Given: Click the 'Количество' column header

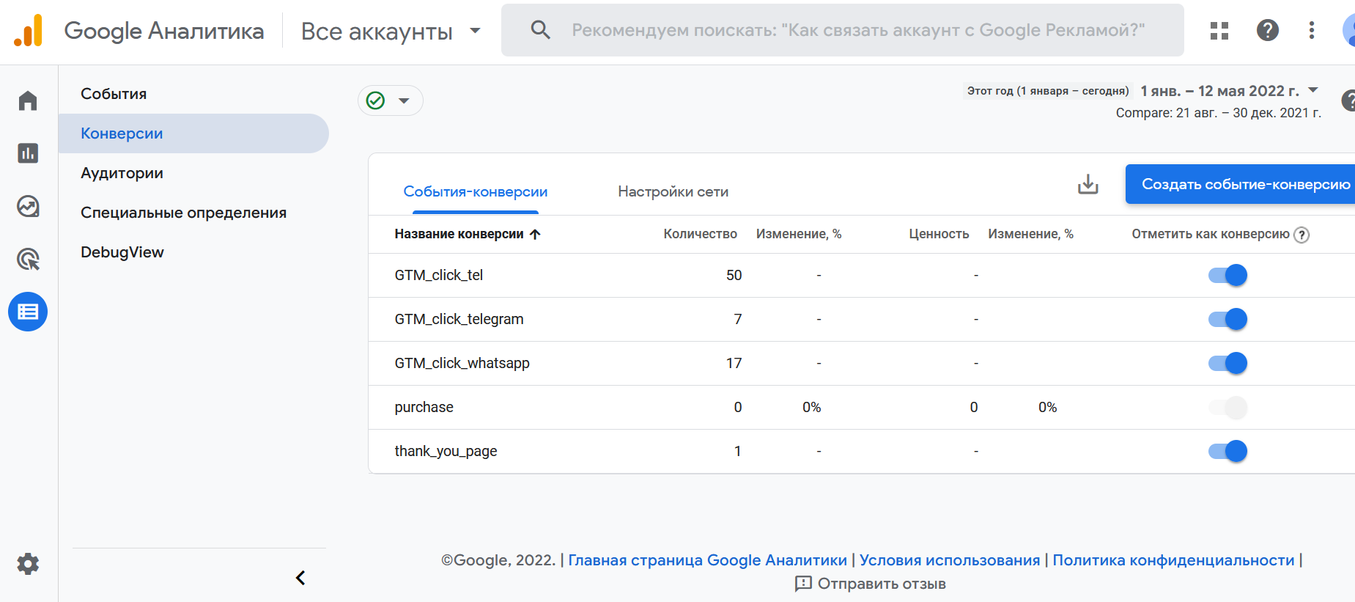Looking at the screenshot, I should point(700,234).
